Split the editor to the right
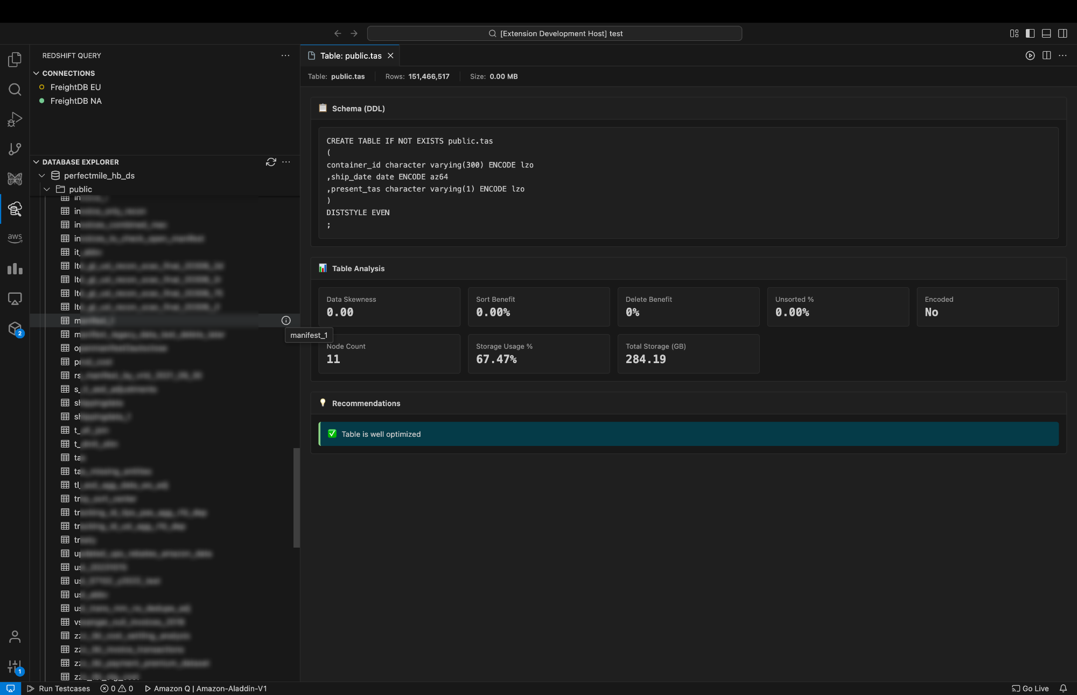Screen dimensions: 1077x695 (1046, 55)
